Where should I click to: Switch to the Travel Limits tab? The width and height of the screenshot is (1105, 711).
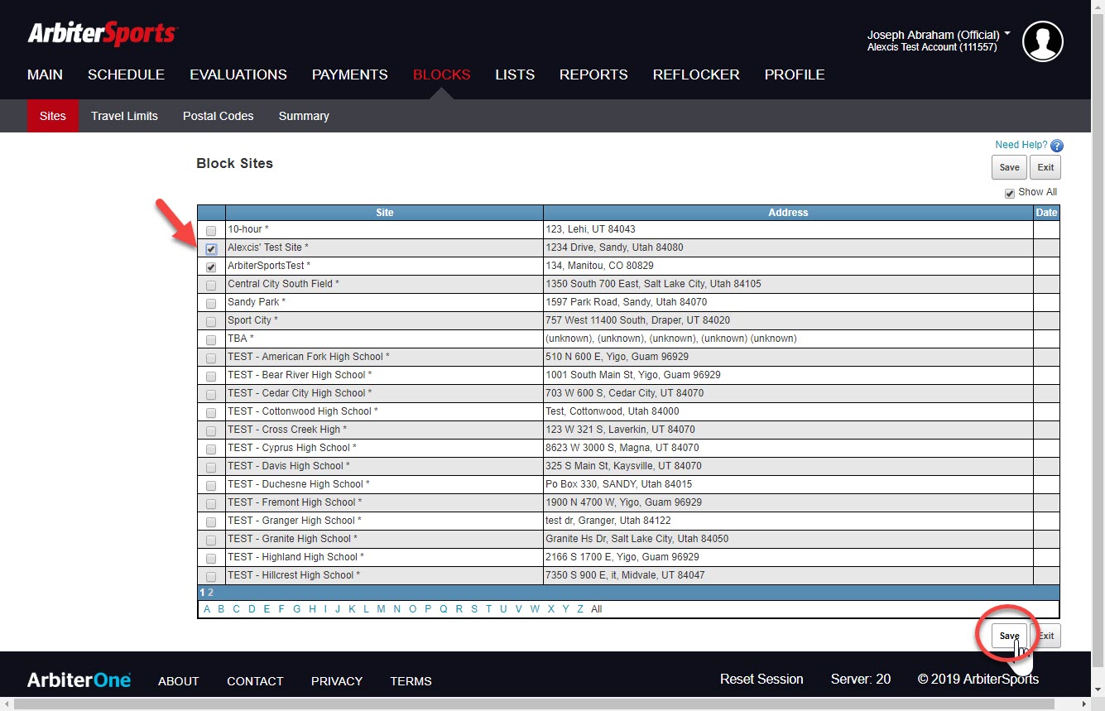[124, 116]
